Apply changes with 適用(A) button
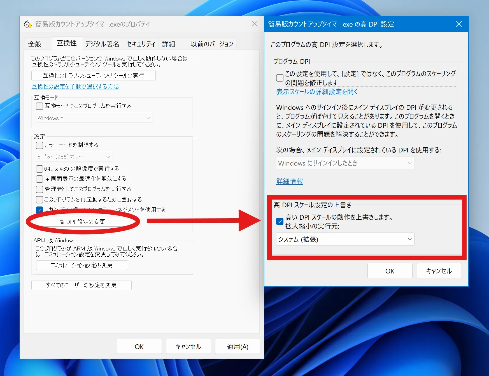The width and height of the screenshot is (489, 376). (237, 347)
